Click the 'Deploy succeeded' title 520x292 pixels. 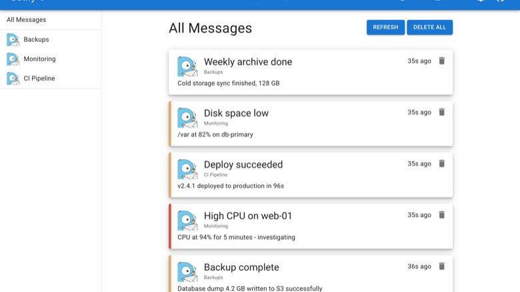(243, 164)
